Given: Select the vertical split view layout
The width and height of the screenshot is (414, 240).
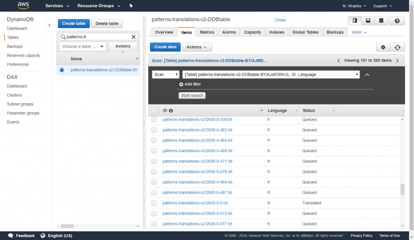Looking at the screenshot, I should [355, 20].
